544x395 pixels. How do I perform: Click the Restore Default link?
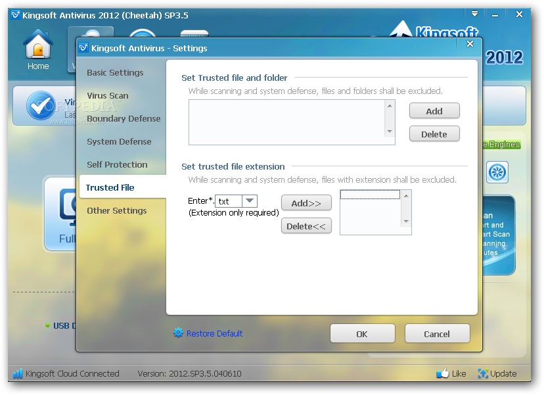[214, 334]
